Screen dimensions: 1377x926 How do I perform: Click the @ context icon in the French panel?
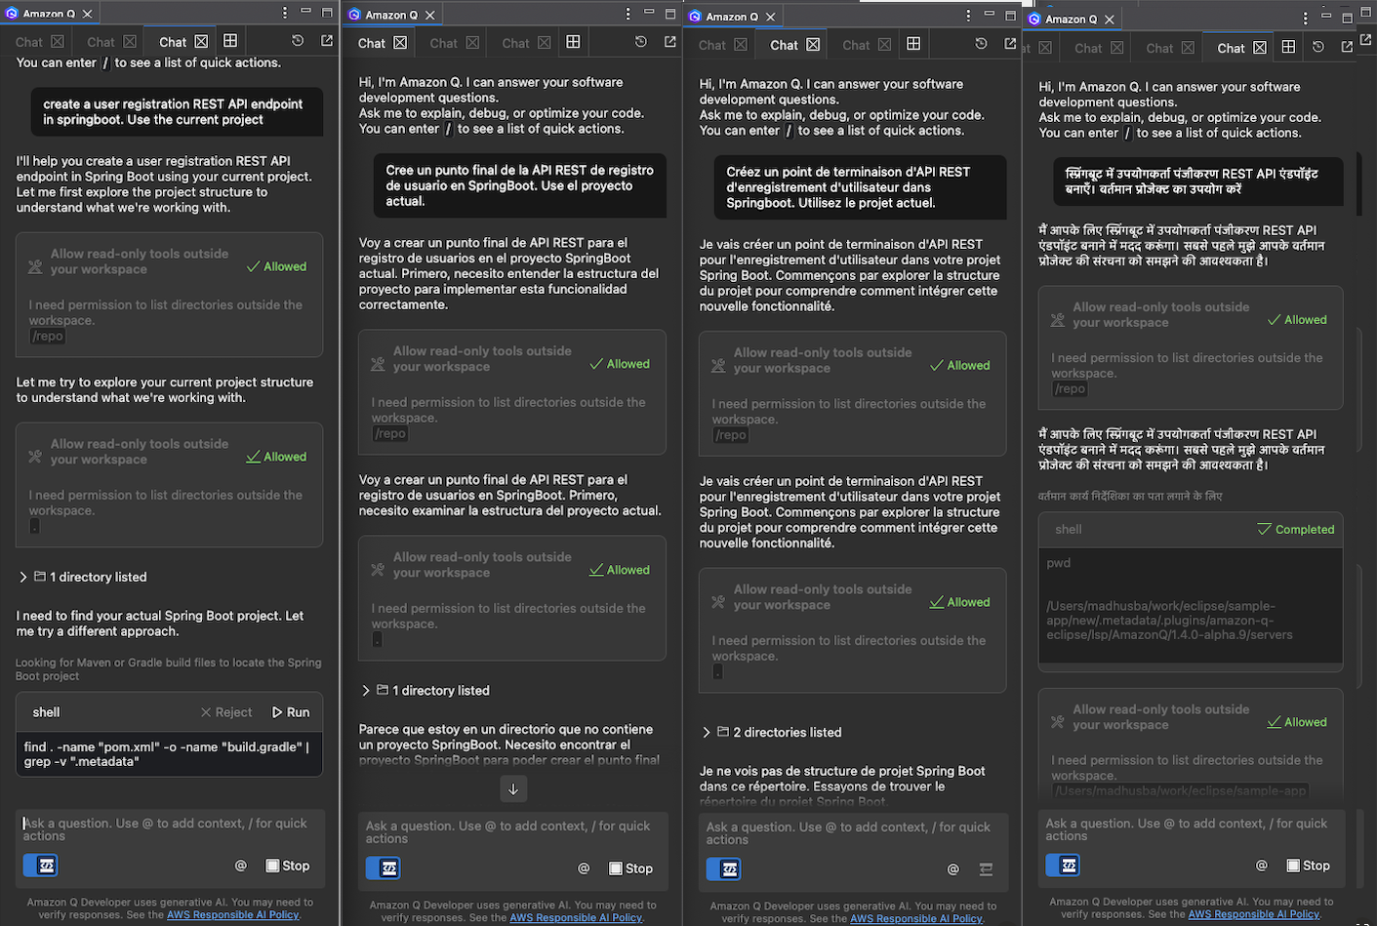tap(953, 869)
